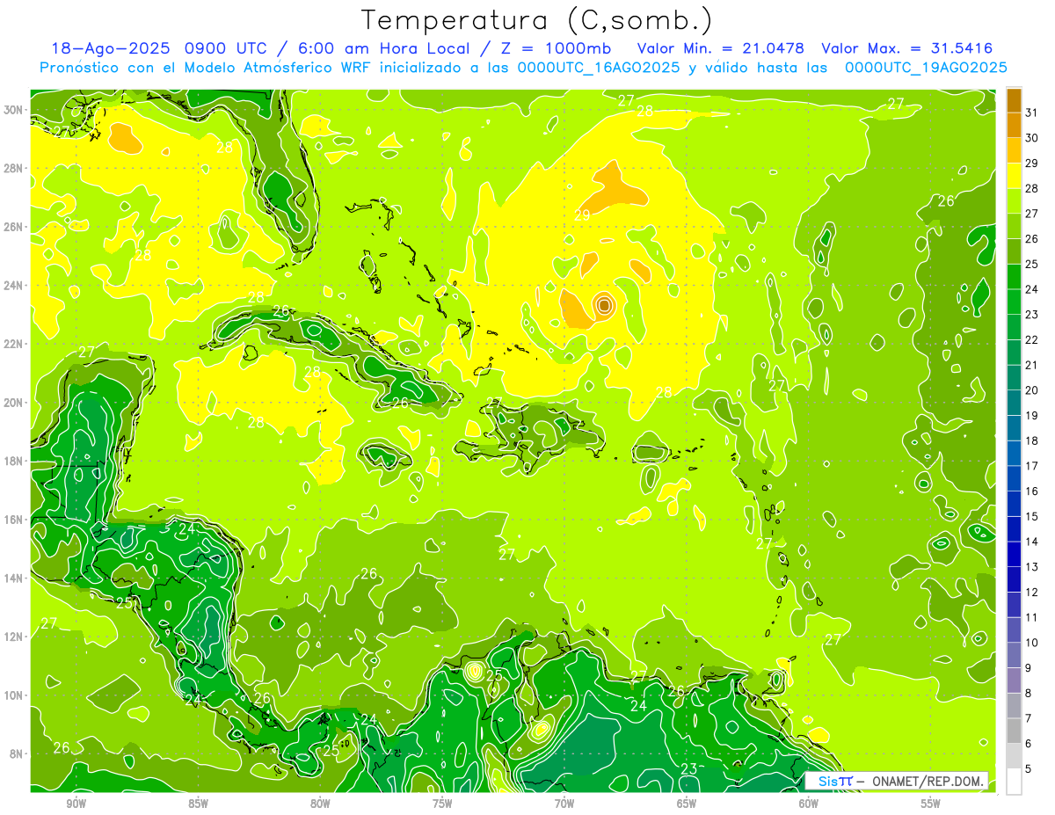The width and height of the screenshot is (1055, 815).
Task: Click the 75W longitude axis label
Action: 442,804
